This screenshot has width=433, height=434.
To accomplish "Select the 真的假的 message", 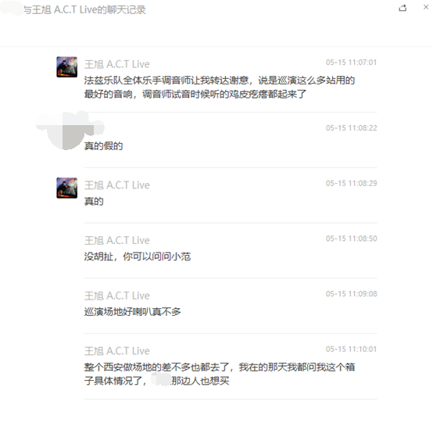I will click(x=103, y=146).
